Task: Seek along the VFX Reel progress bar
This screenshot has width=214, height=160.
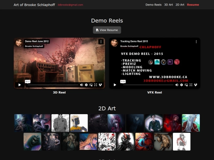Action: [x=148, y=85]
